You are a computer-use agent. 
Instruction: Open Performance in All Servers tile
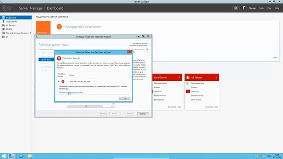[197, 95]
